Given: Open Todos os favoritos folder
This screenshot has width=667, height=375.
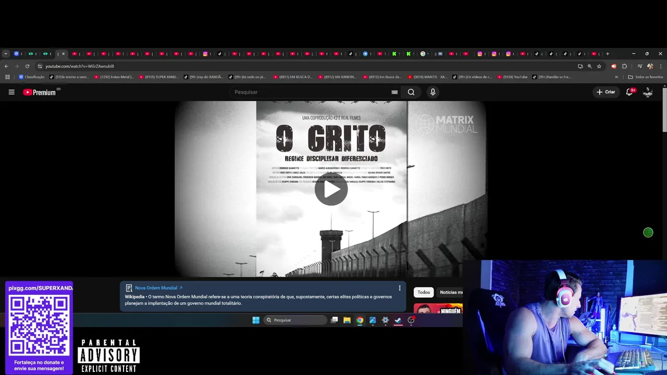Looking at the screenshot, I should 646,77.
